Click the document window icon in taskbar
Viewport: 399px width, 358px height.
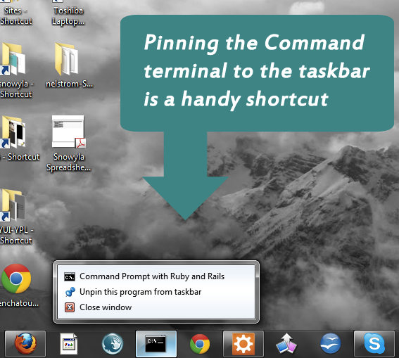pyautogui.click(x=69, y=344)
